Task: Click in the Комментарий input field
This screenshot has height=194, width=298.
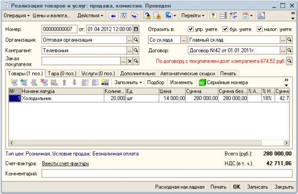Action: (x=167, y=174)
